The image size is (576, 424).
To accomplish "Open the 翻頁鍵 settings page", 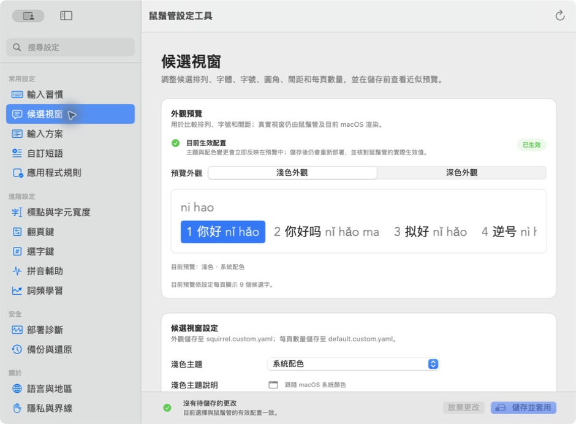I will (70, 232).
